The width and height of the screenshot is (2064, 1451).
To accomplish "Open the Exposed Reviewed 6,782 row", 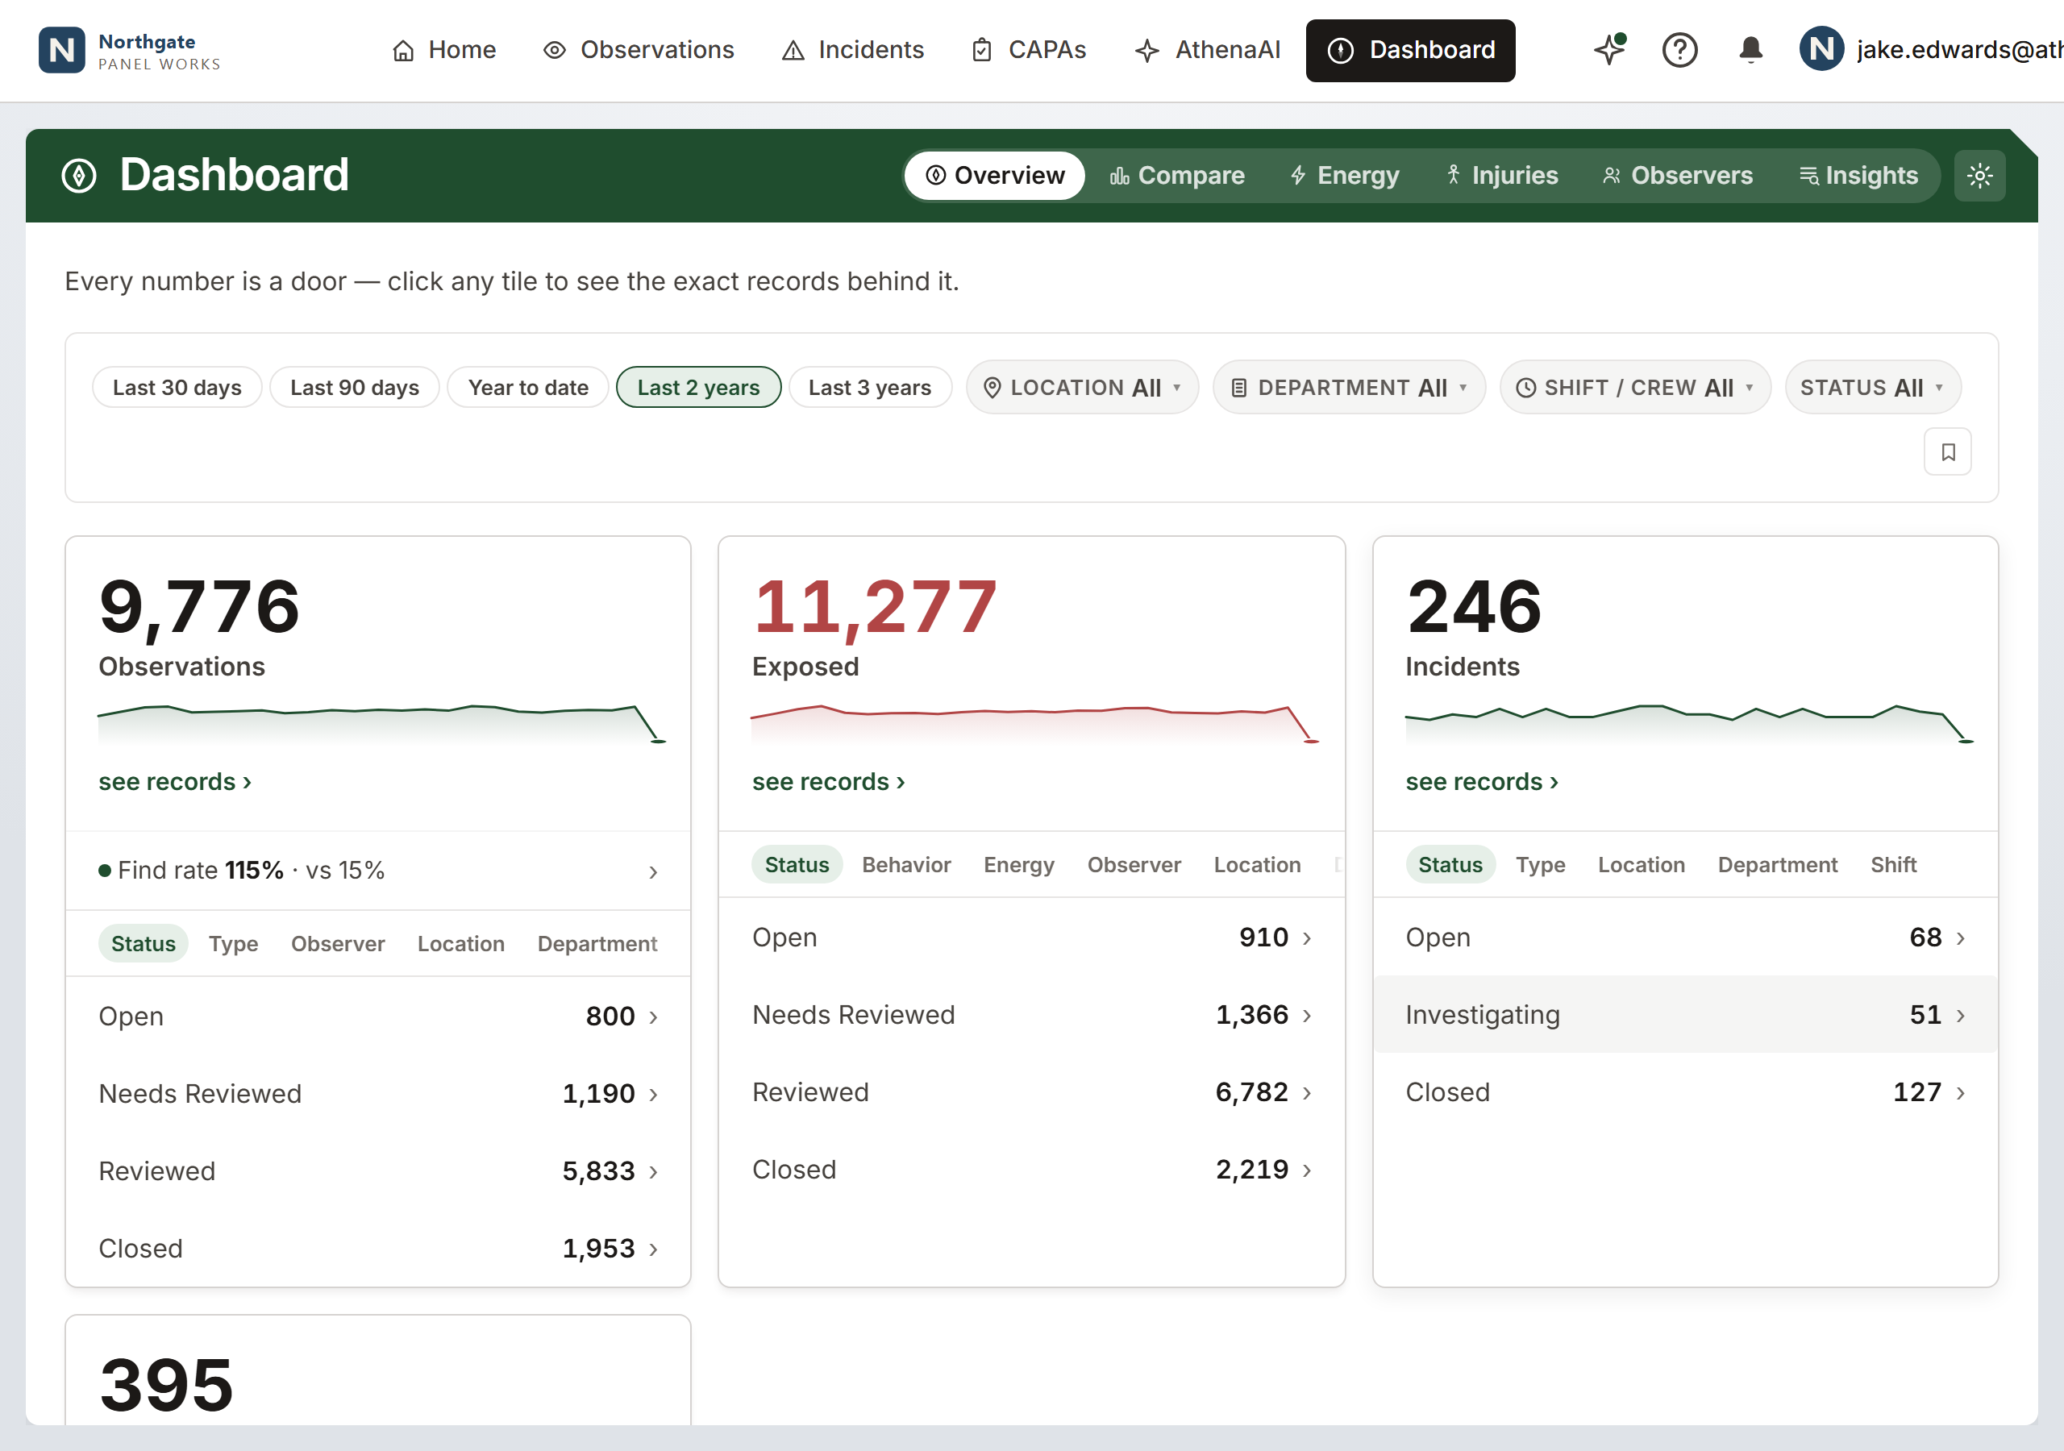I will [x=1031, y=1092].
